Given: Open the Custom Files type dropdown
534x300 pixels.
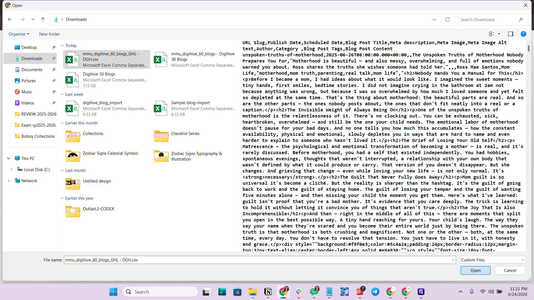Looking at the screenshot, I should point(493,260).
